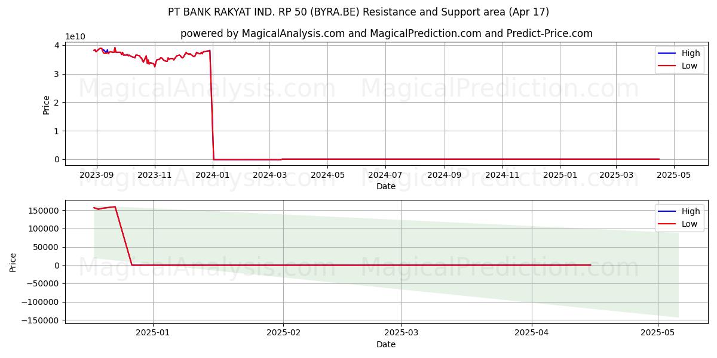Click the bottom chart 'Date' axis label

(386, 344)
